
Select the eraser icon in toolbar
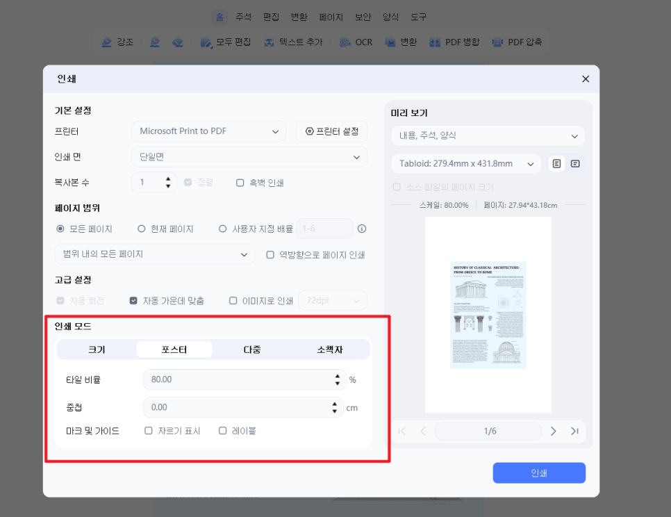pyautogui.click(x=178, y=42)
